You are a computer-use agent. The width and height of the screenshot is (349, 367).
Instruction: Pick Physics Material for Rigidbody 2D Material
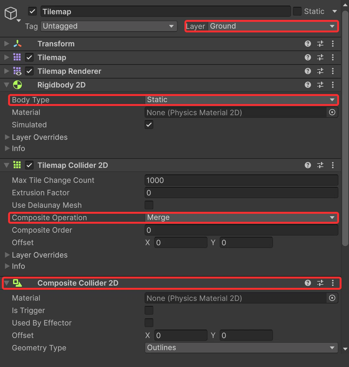coord(332,112)
